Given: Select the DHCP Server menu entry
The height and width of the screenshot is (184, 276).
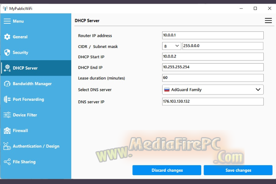Looking at the screenshot, I should click(x=36, y=68).
